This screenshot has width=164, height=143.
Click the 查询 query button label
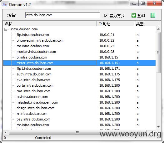click(x=141, y=16)
